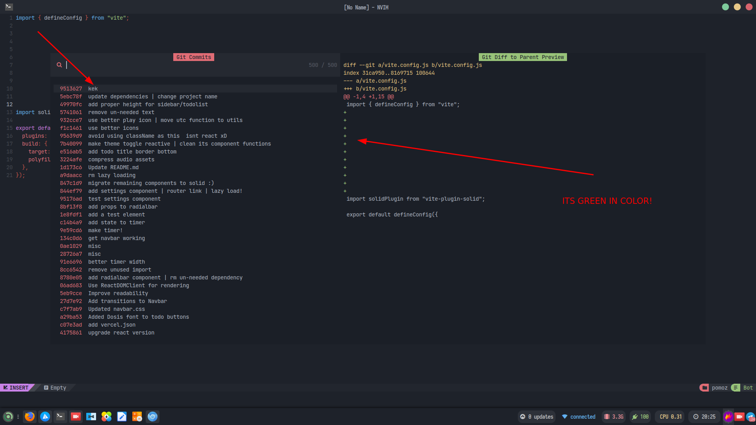Click the 'Git Commits' panel title
The image size is (756, 425).
[194, 57]
